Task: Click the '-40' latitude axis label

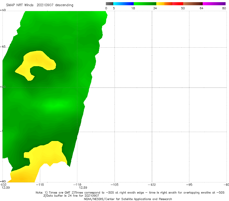Action: point(3,10)
